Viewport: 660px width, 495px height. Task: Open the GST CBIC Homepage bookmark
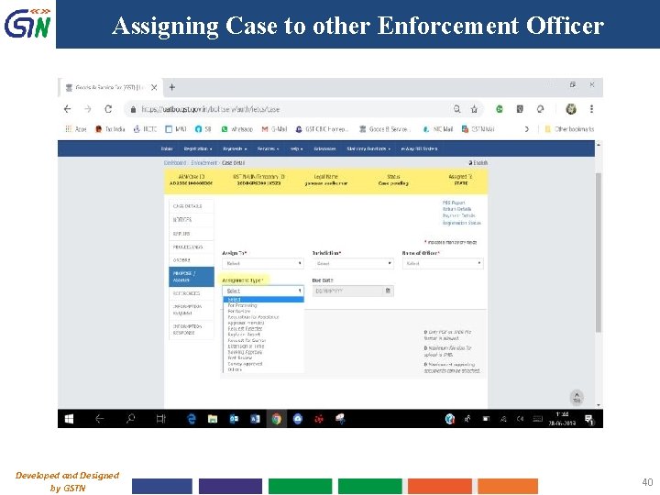tap(322, 129)
